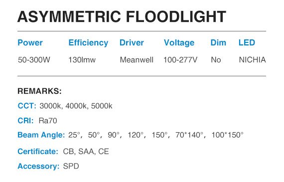The image size is (284, 182).
Task: Click the LED column header
Action: (247, 43)
